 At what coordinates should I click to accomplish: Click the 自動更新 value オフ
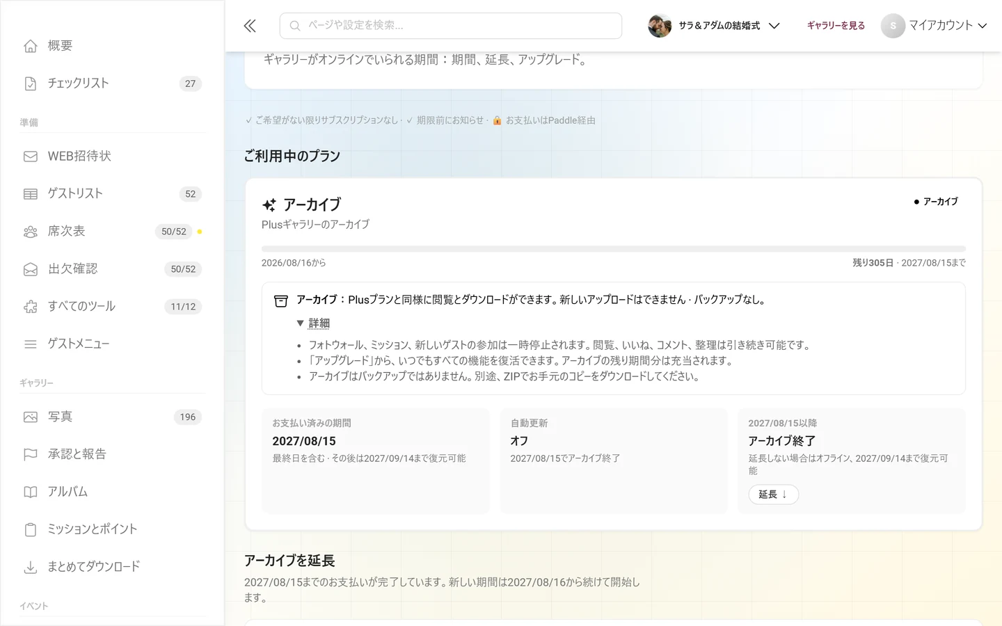519,441
